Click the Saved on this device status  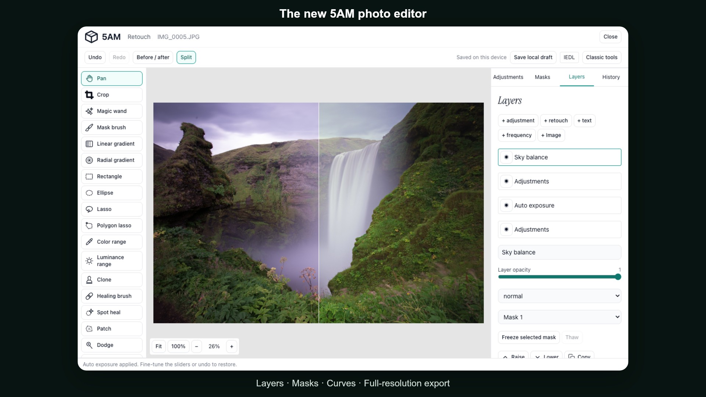coord(481,57)
